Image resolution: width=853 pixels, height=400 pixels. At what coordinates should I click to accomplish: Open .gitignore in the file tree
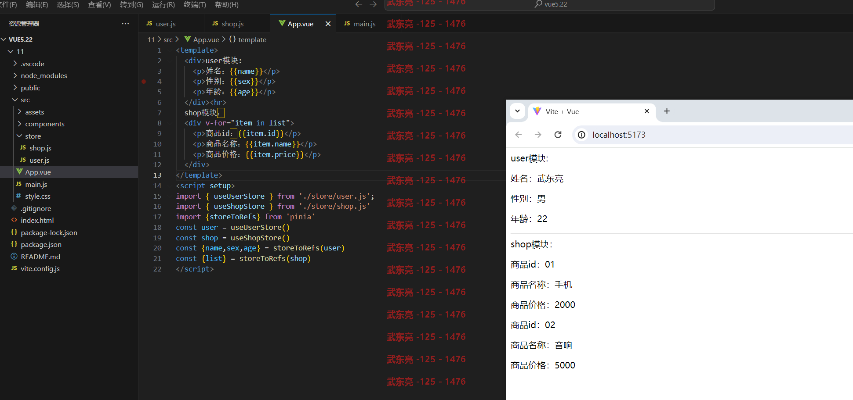(69, 208)
